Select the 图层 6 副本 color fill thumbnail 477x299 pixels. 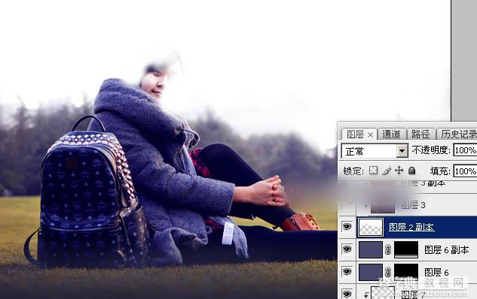point(371,249)
